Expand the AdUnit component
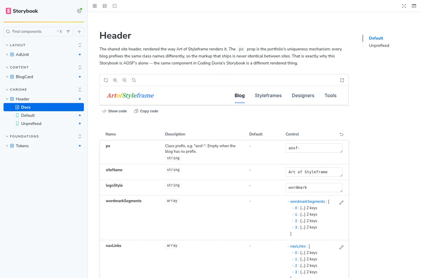The width and height of the screenshot is (421, 278). click(22, 54)
